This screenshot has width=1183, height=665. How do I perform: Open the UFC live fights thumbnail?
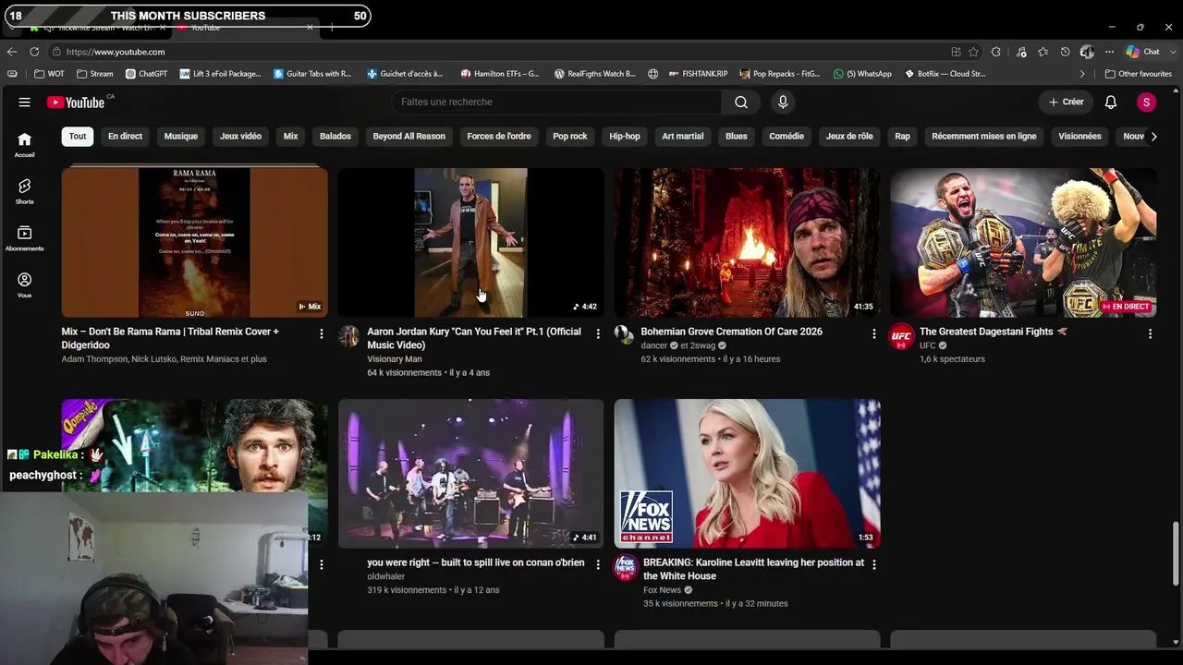[x=1023, y=243]
